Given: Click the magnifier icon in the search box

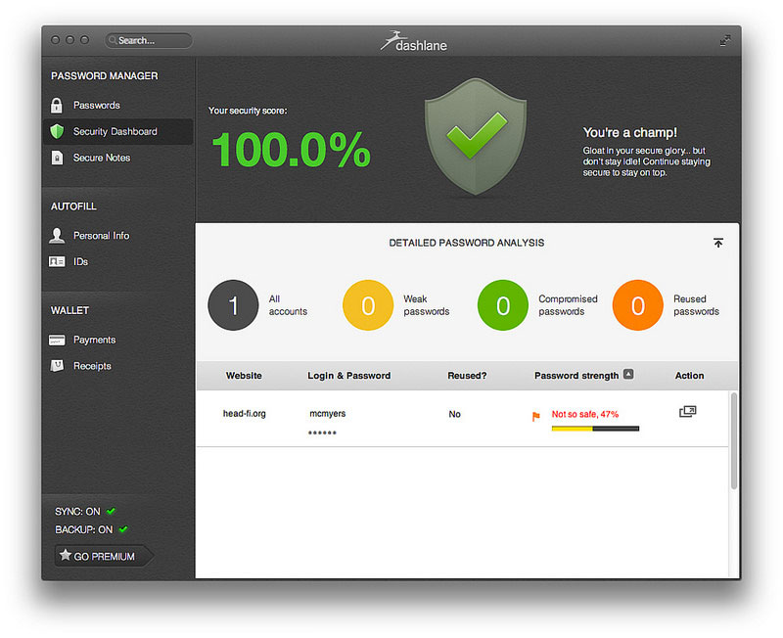Looking at the screenshot, I should 113,40.
